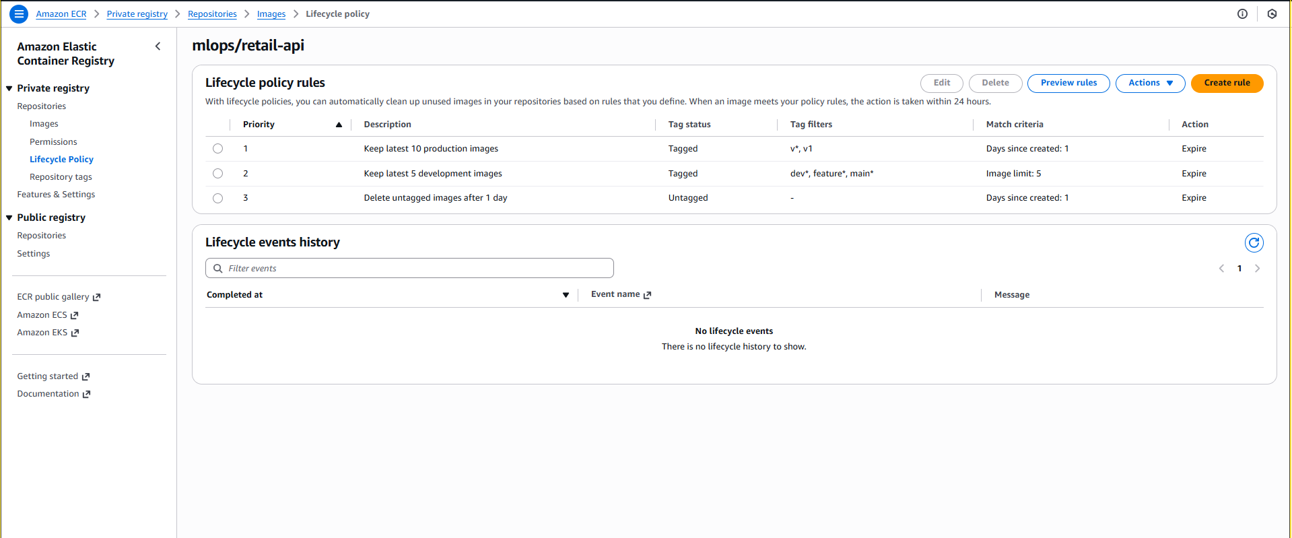
Task: Click the hexagon settings icon top right
Action: (1272, 13)
